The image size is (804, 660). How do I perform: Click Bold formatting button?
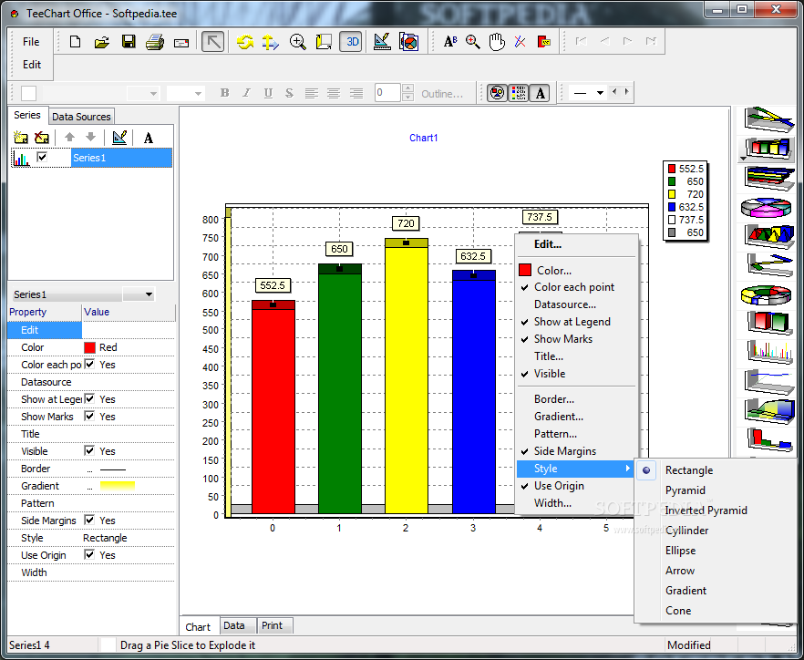[224, 93]
